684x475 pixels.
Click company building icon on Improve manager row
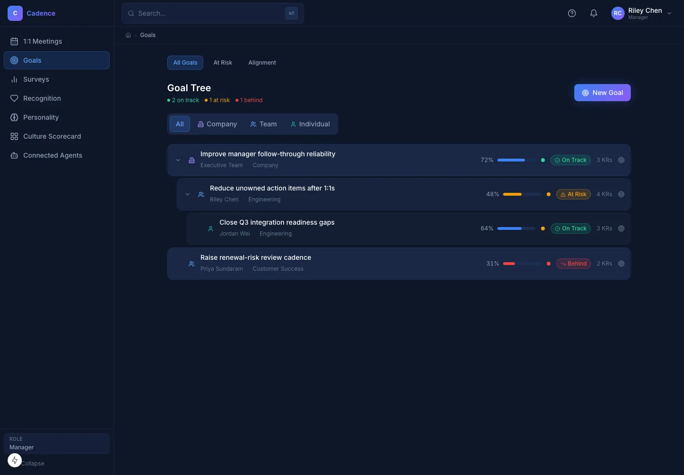[x=191, y=160]
